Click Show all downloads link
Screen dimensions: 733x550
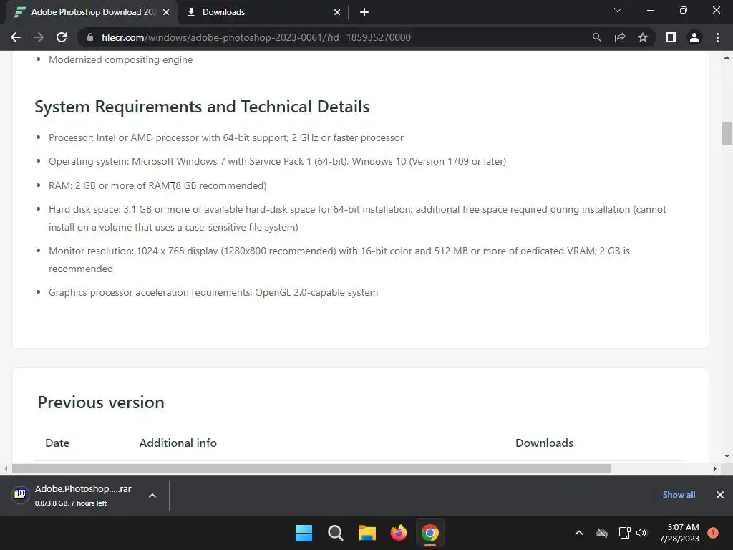679,495
